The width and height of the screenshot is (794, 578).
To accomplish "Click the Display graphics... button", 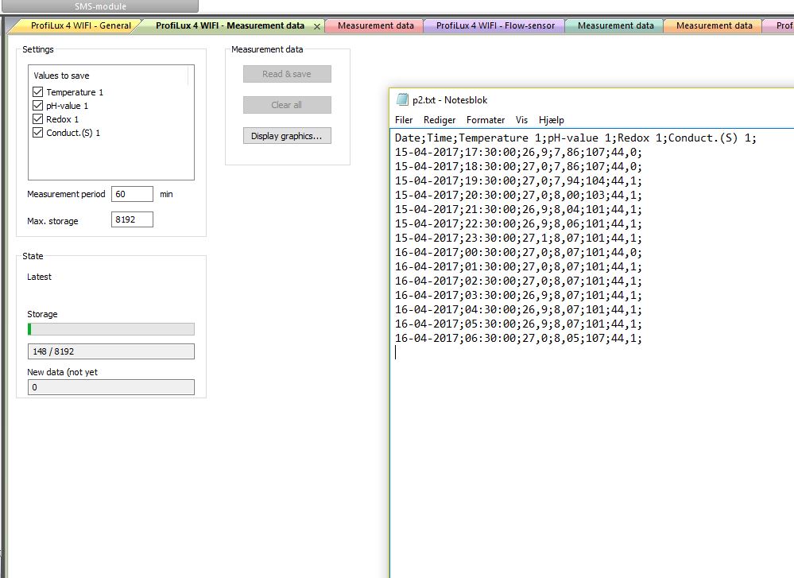I will point(286,136).
